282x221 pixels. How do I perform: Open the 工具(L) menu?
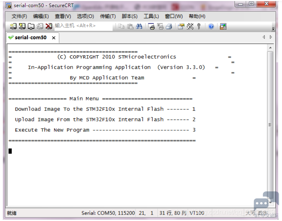click(x=151, y=16)
